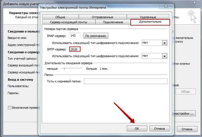Click the По умолчанию button
This screenshot has height=137, width=202.
click(x=96, y=36)
